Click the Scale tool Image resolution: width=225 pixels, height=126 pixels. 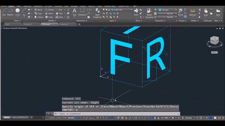49,17
